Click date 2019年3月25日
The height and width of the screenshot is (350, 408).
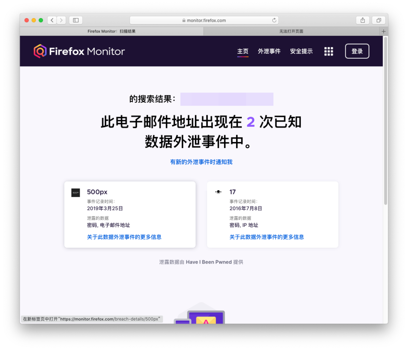click(x=105, y=208)
